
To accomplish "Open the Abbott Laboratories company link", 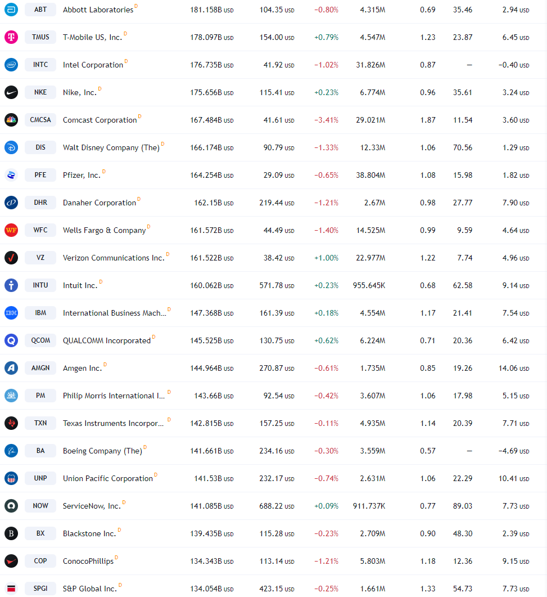I will pos(98,10).
